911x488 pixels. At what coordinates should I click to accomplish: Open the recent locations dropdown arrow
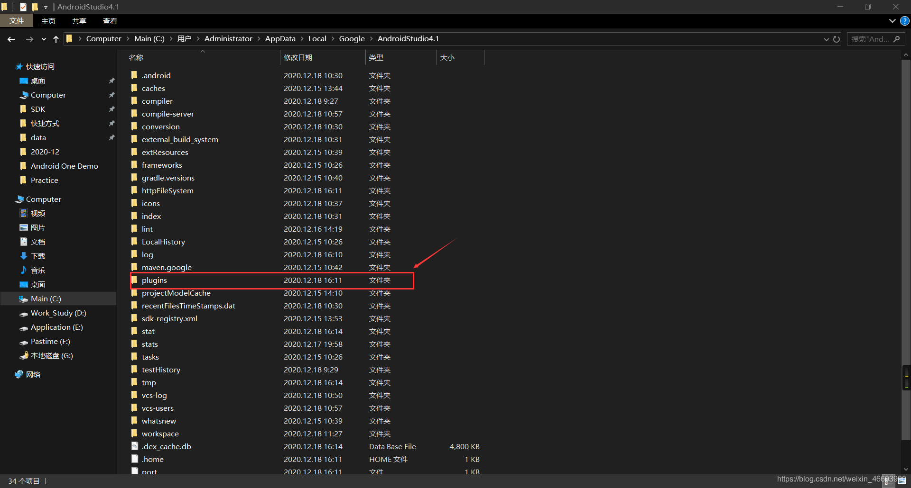click(x=44, y=39)
